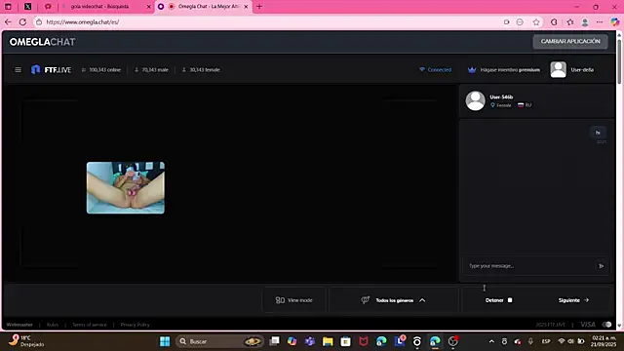Reload the page with refresh icon
The width and height of the screenshot is (624, 351).
pyautogui.click(x=22, y=21)
